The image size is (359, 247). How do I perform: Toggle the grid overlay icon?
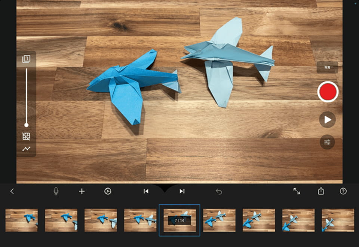26,136
